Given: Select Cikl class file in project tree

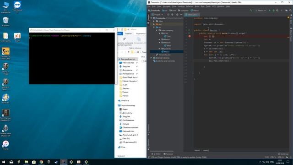Looking at the screenshot, I should 167,36.
